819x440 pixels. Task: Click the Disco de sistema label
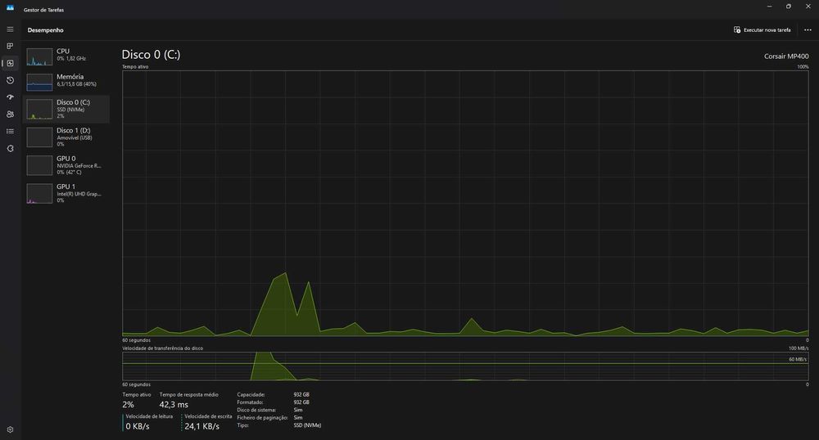click(x=256, y=410)
